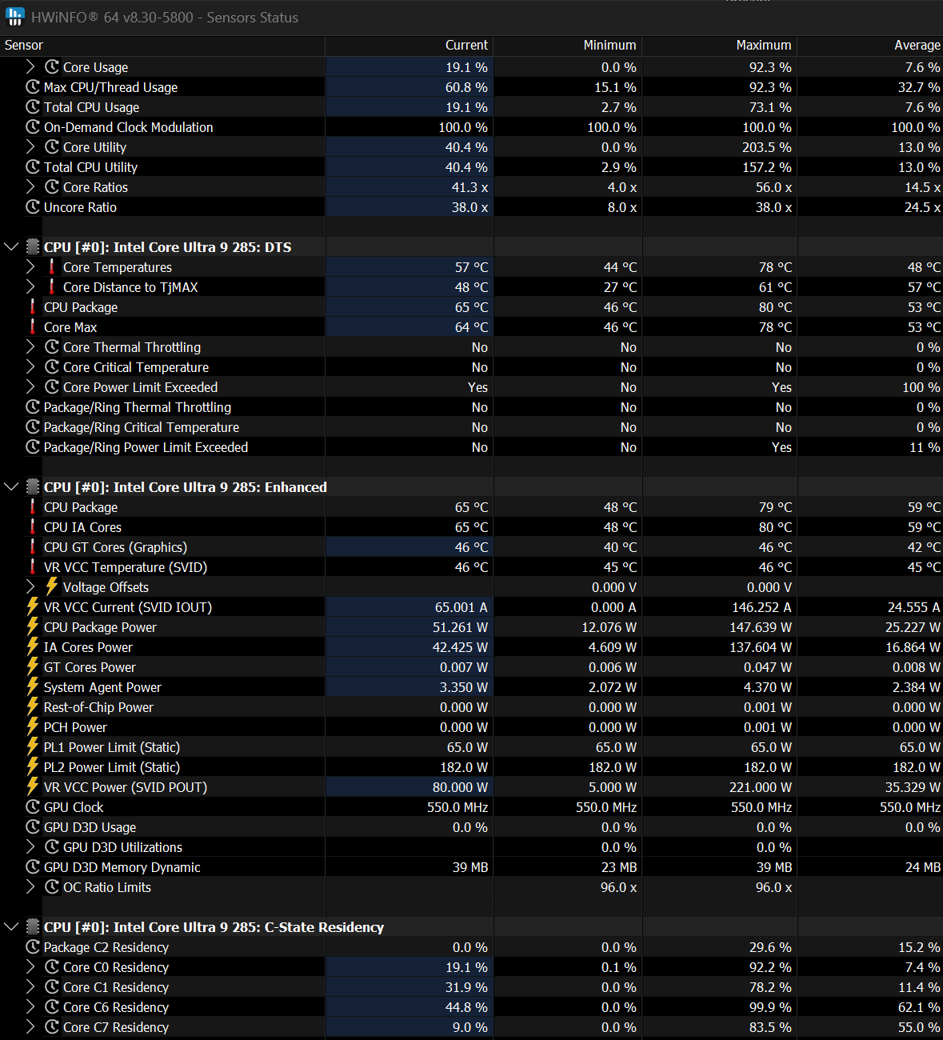Click the clock icon beside Uncore Ratio
This screenshot has height=1040, width=943.
point(33,207)
